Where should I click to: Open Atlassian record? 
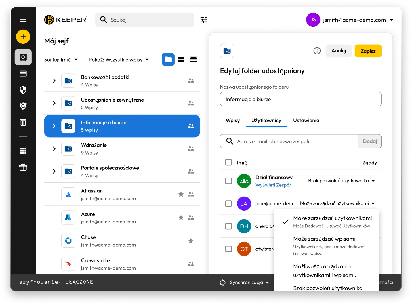coord(122,195)
